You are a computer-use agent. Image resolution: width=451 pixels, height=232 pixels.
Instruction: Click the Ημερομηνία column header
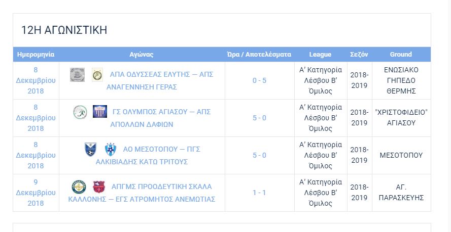coord(36,55)
